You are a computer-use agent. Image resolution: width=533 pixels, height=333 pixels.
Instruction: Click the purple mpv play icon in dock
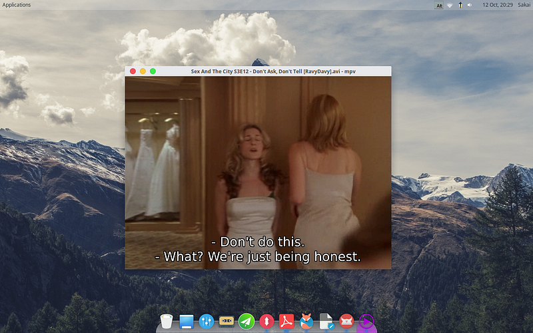pos(366,321)
